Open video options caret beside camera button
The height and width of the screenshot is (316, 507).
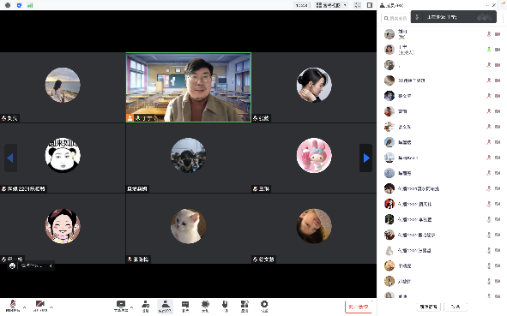[51, 307]
